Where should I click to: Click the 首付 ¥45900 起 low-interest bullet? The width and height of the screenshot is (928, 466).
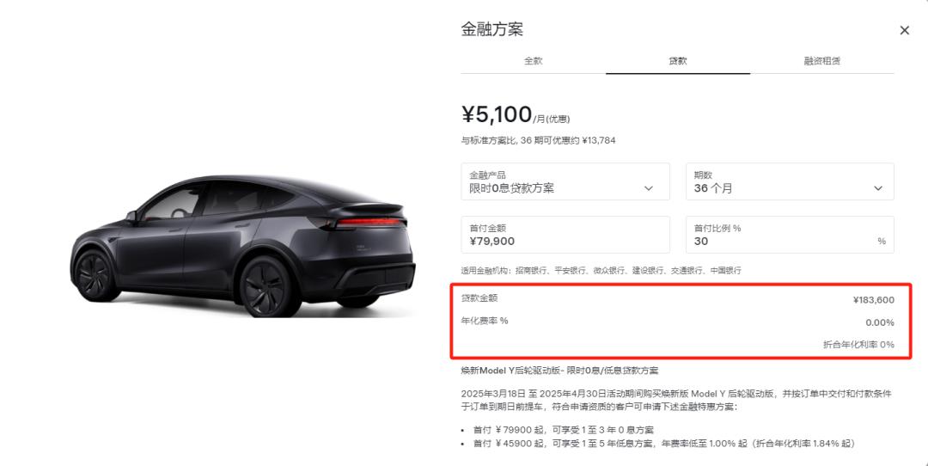pyautogui.click(x=663, y=444)
